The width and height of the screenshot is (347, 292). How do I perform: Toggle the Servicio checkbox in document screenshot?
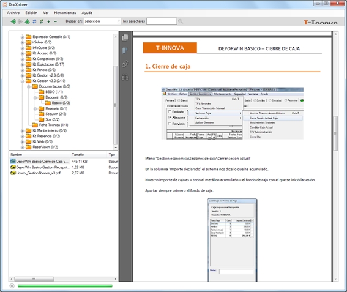click(x=170, y=124)
